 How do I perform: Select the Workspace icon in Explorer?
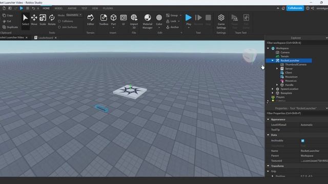click(273, 48)
